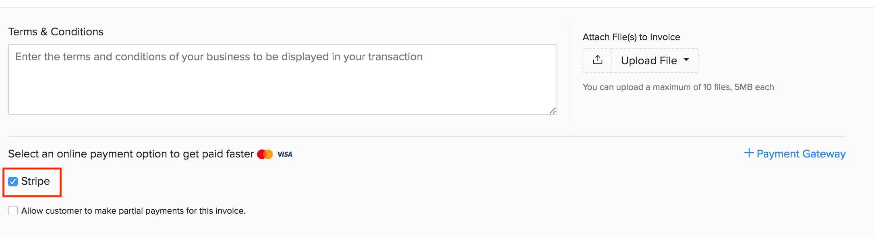Image resolution: width=874 pixels, height=237 pixels.
Task: Click the blue tick inside the Stripe checkbox
Action: click(12, 182)
